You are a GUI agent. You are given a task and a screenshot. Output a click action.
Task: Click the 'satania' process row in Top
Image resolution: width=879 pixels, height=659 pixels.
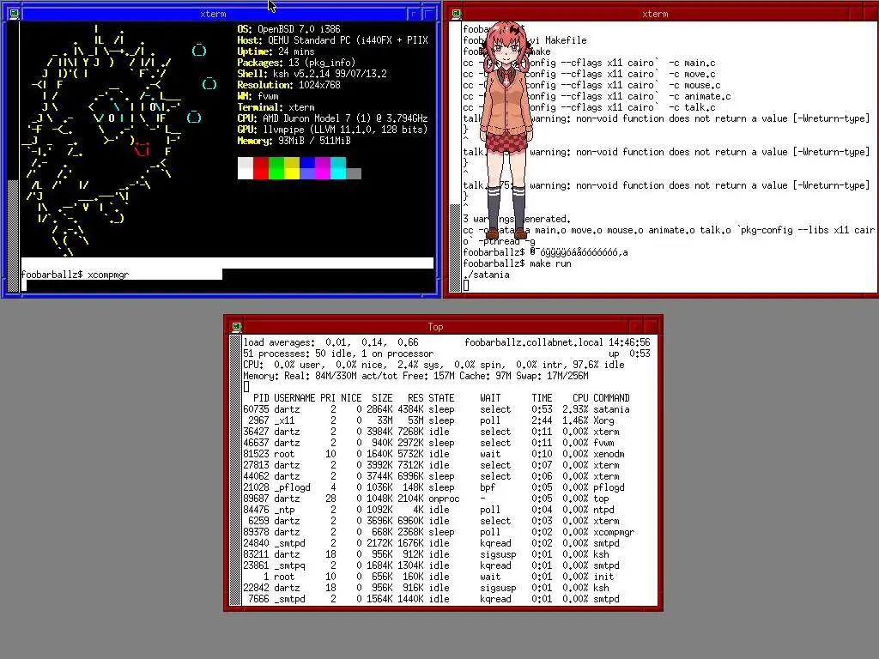(436, 409)
